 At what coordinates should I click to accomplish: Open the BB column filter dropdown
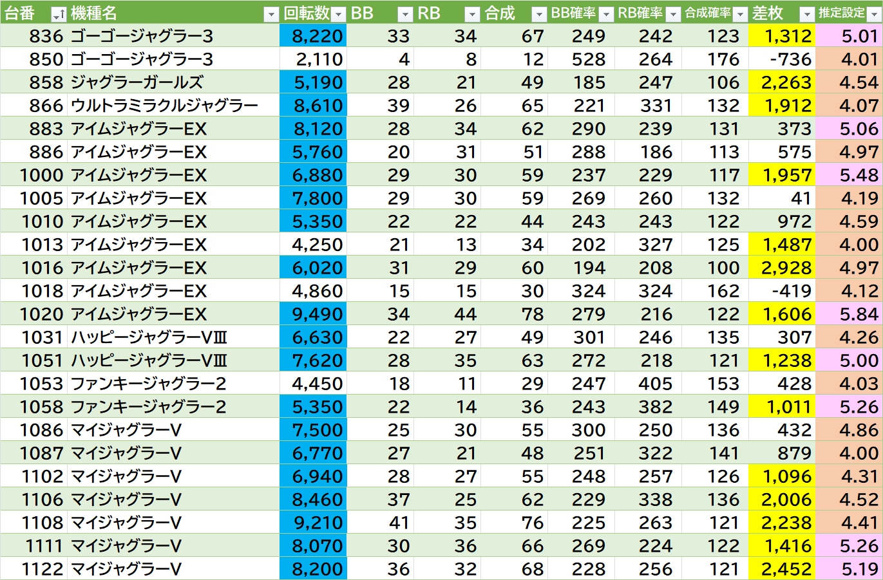[405, 14]
